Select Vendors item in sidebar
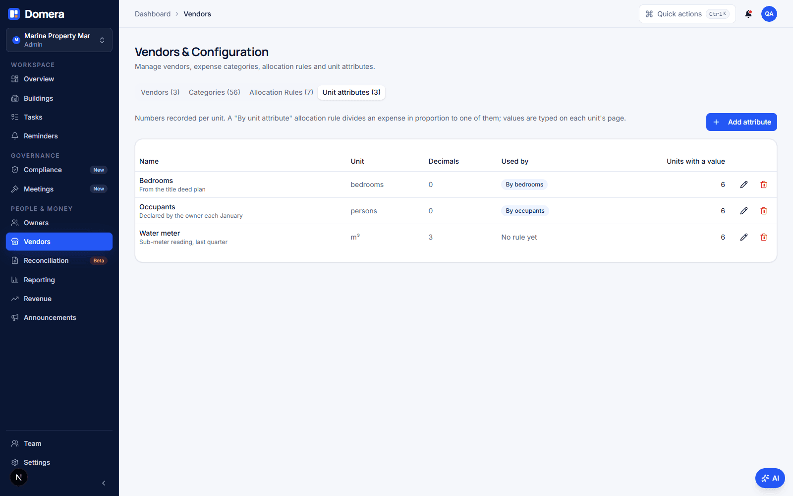The height and width of the screenshot is (496, 793). coord(59,242)
